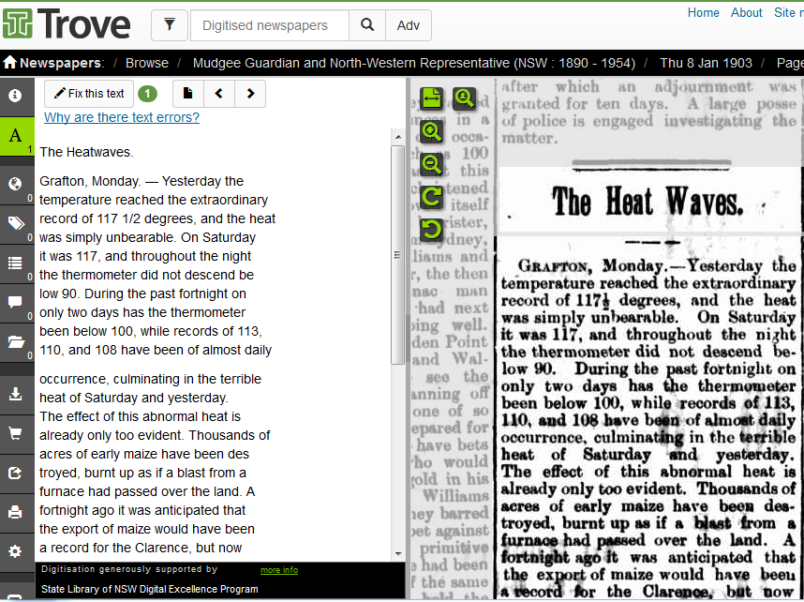
Task: Click the zoom out magnifier icon
Action: tap(432, 164)
